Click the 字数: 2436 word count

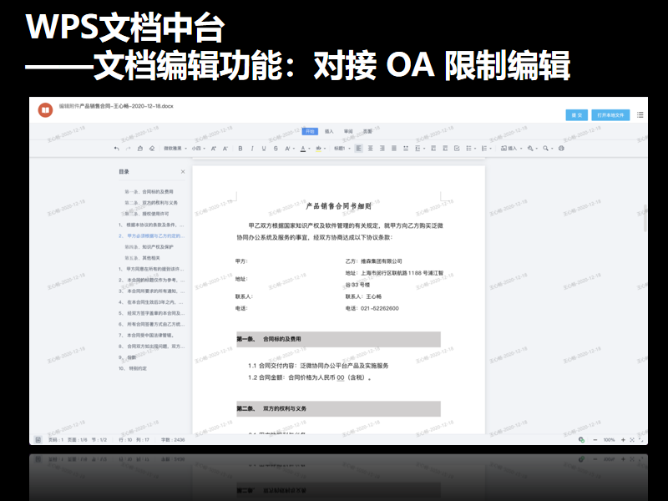pos(173,440)
